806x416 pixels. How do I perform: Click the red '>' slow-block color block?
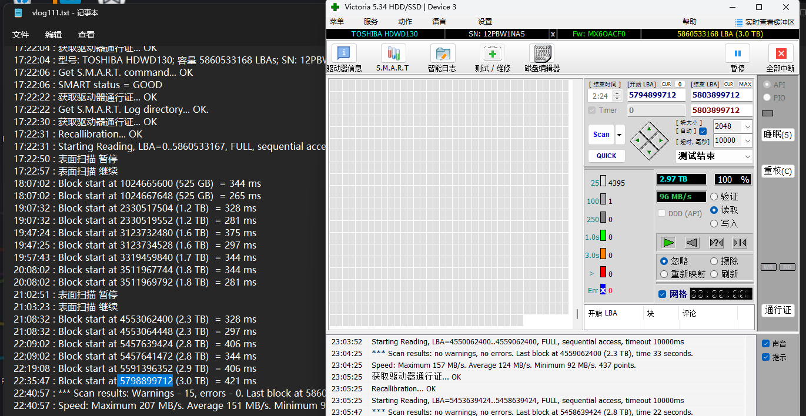[x=603, y=272]
